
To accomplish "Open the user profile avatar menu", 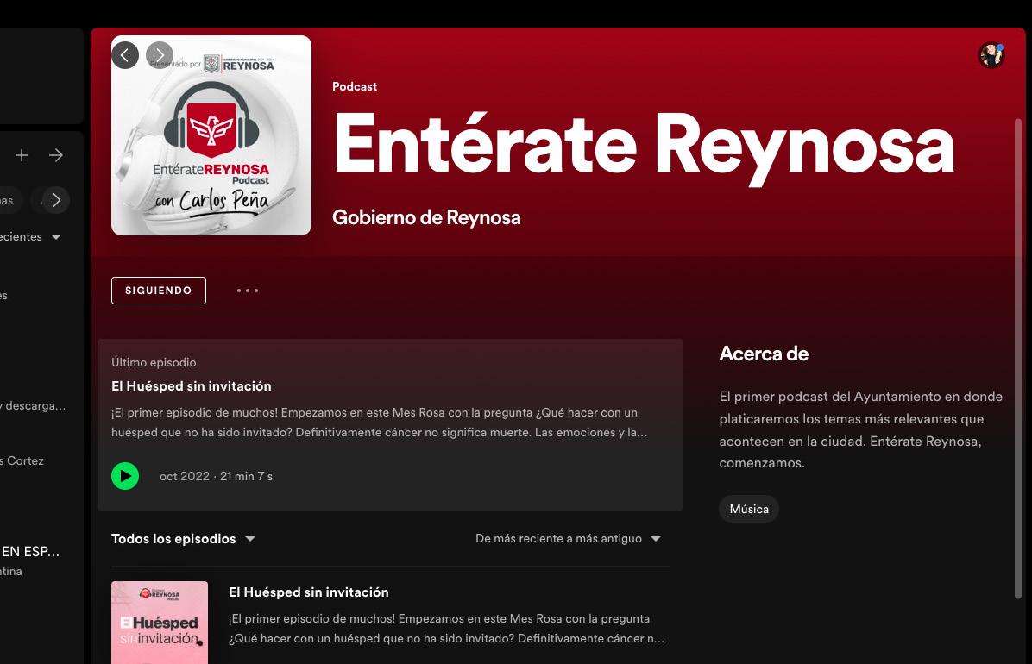I will pyautogui.click(x=991, y=55).
